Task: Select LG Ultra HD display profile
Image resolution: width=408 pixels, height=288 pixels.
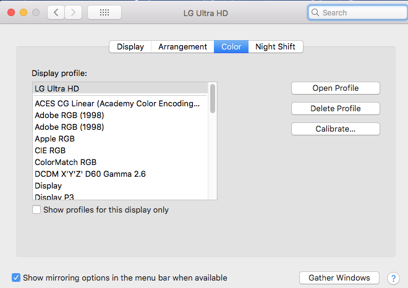Action: (121, 88)
